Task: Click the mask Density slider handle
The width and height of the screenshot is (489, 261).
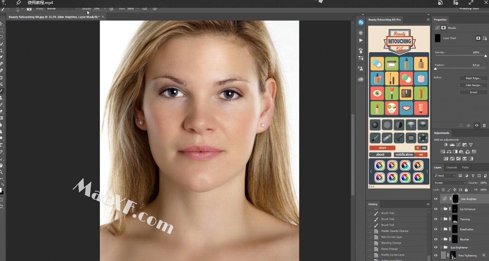Action: coord(486,56)
